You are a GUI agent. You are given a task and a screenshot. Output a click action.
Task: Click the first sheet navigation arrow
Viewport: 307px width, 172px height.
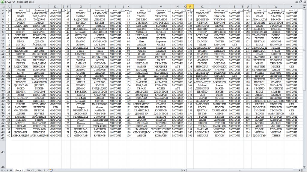coord(2,170)
